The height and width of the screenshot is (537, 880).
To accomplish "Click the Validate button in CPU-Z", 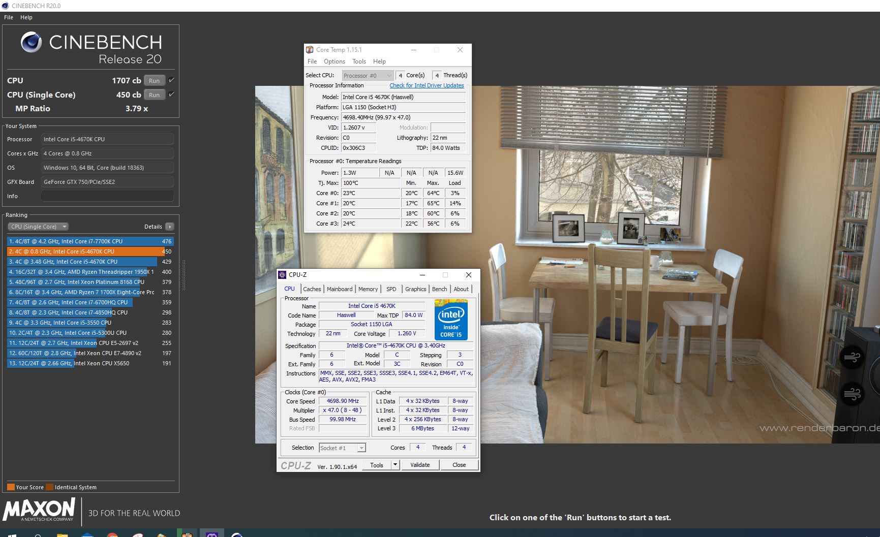I will [x=420, y=465].
